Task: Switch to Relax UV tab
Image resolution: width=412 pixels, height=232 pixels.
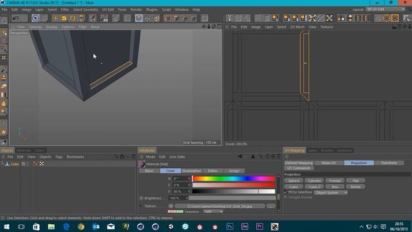Action: pos(329,163)
